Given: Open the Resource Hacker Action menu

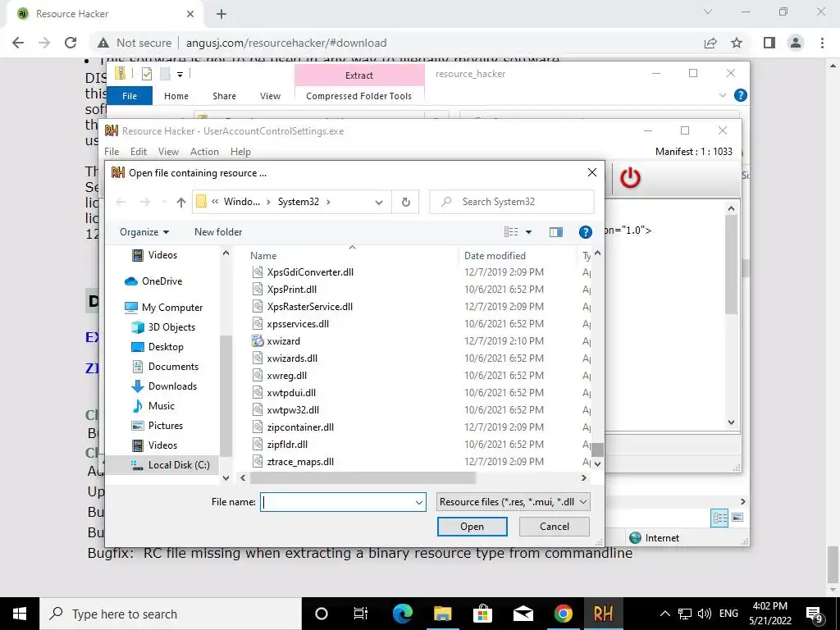Looking at the screenshot, I should click(x=204, y=152).
